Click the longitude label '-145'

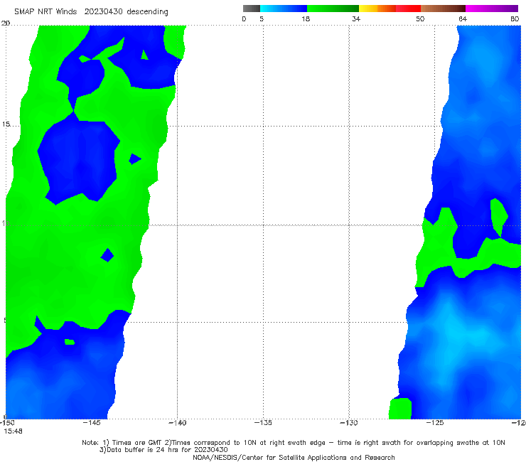click(x=92, y=423)
